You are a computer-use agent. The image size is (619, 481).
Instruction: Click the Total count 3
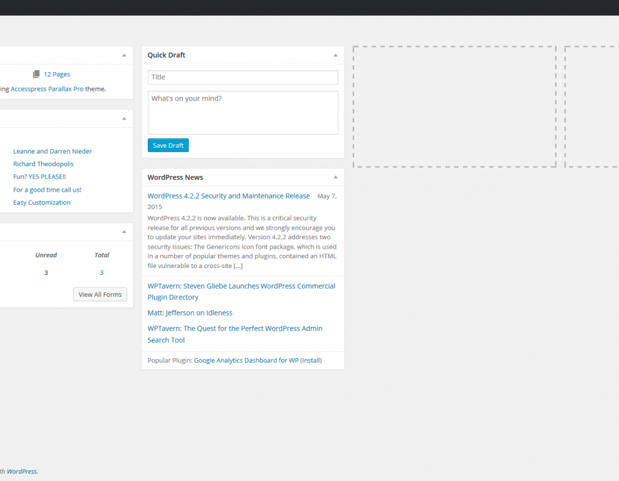pos(102,272)
